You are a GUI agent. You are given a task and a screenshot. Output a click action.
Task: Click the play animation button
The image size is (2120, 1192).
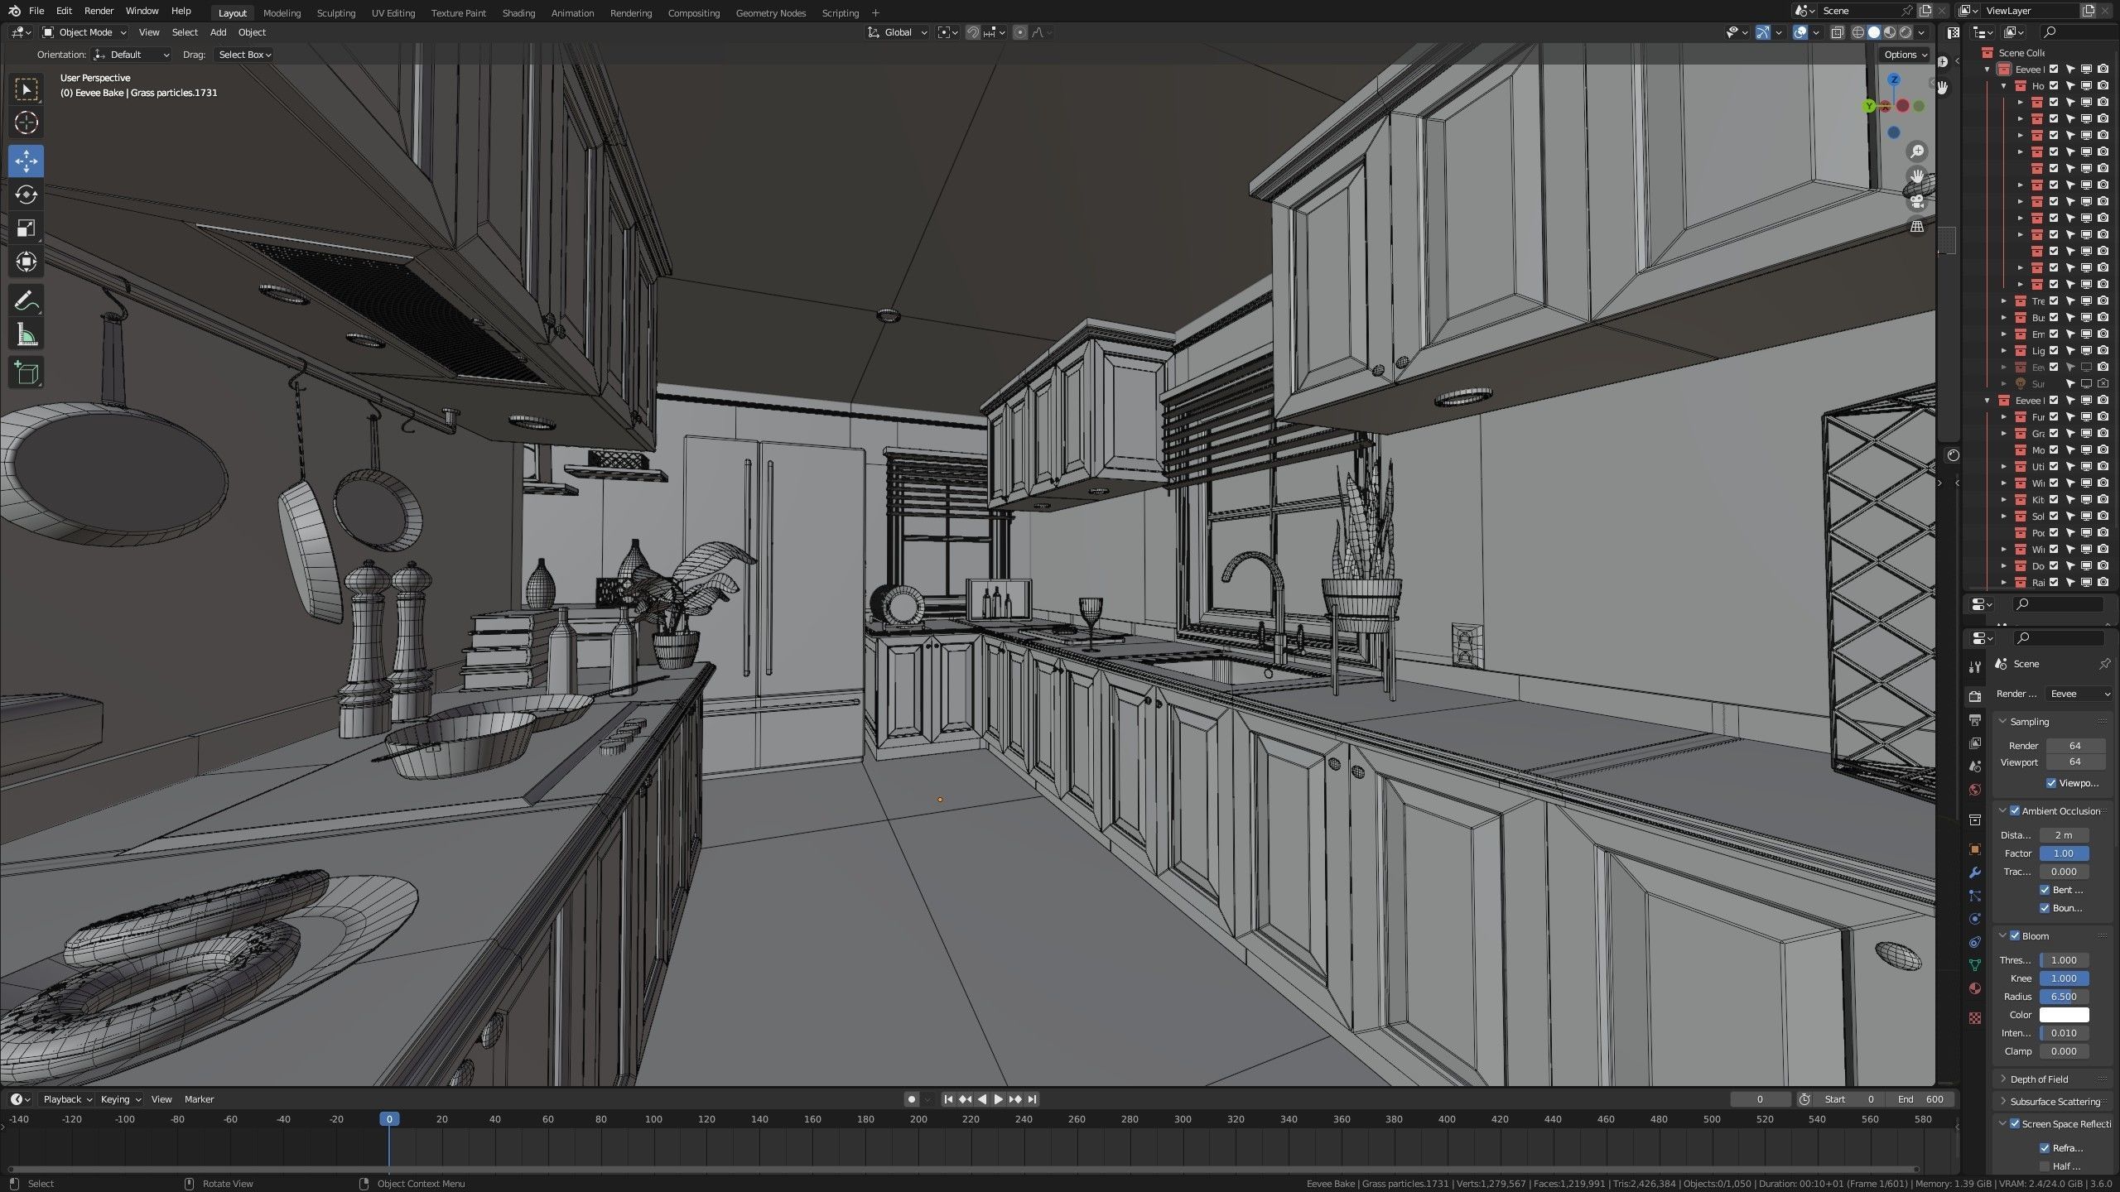[998, 1099]
